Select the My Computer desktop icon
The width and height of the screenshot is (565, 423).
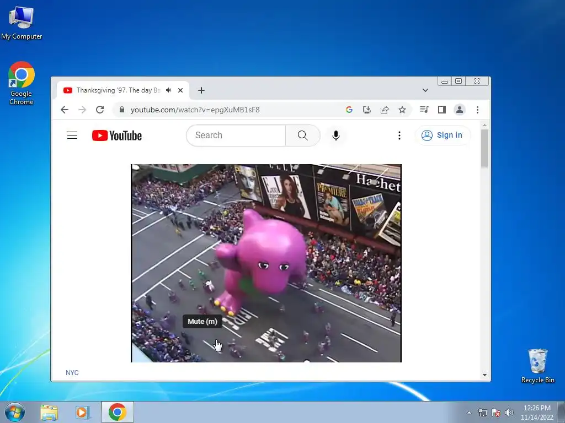click(22, 22)
